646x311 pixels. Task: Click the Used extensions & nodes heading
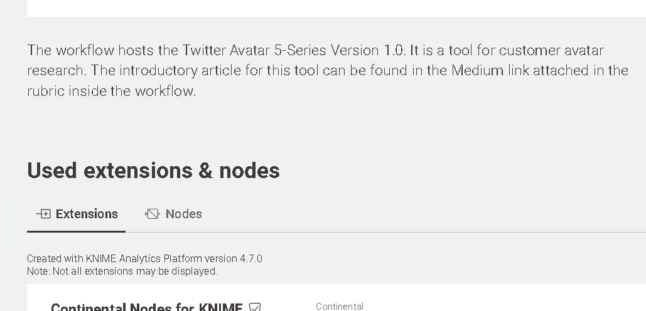tap(153, 171)
